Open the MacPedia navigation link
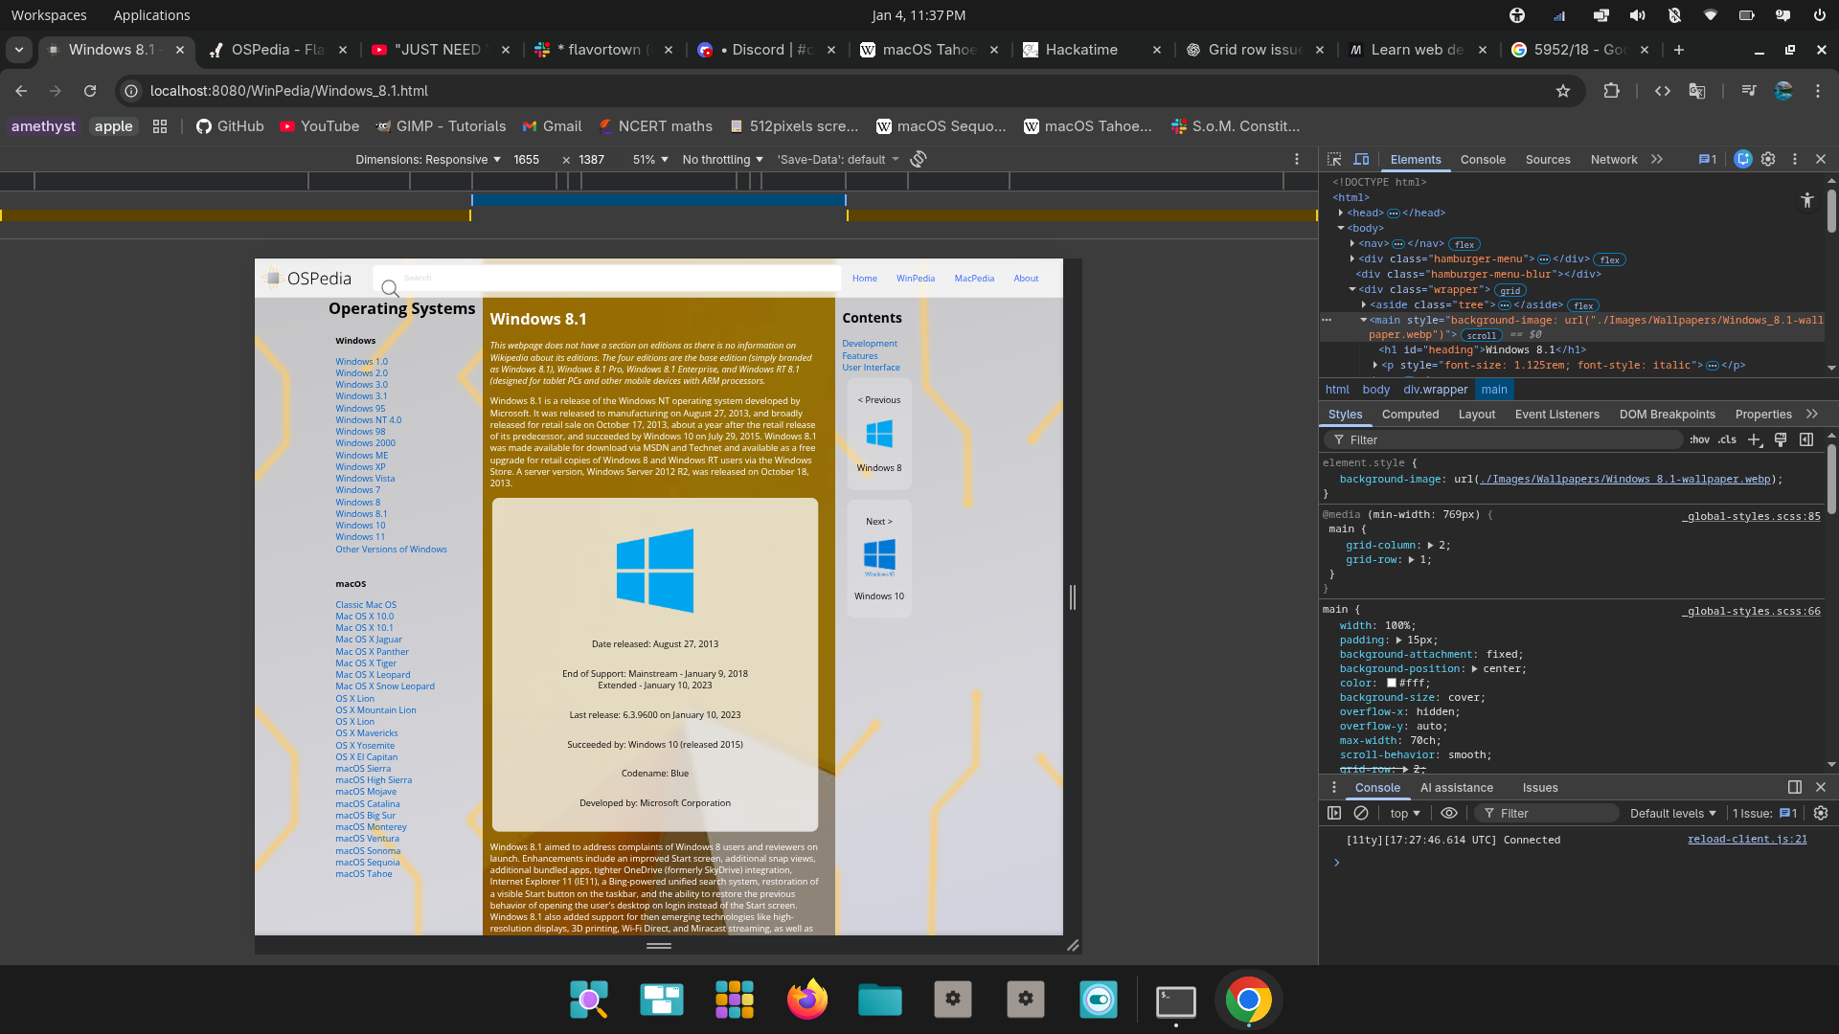Viewport: 1839px width, 1034px height. 974,278
